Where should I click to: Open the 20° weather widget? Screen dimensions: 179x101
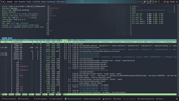click(166, 2)
